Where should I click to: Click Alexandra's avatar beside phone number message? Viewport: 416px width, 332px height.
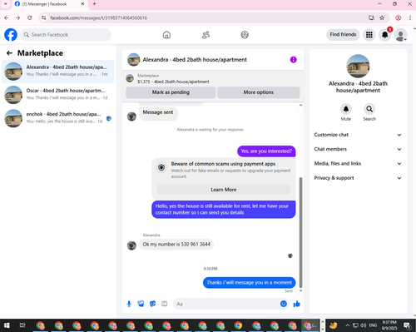coord(131,245)
